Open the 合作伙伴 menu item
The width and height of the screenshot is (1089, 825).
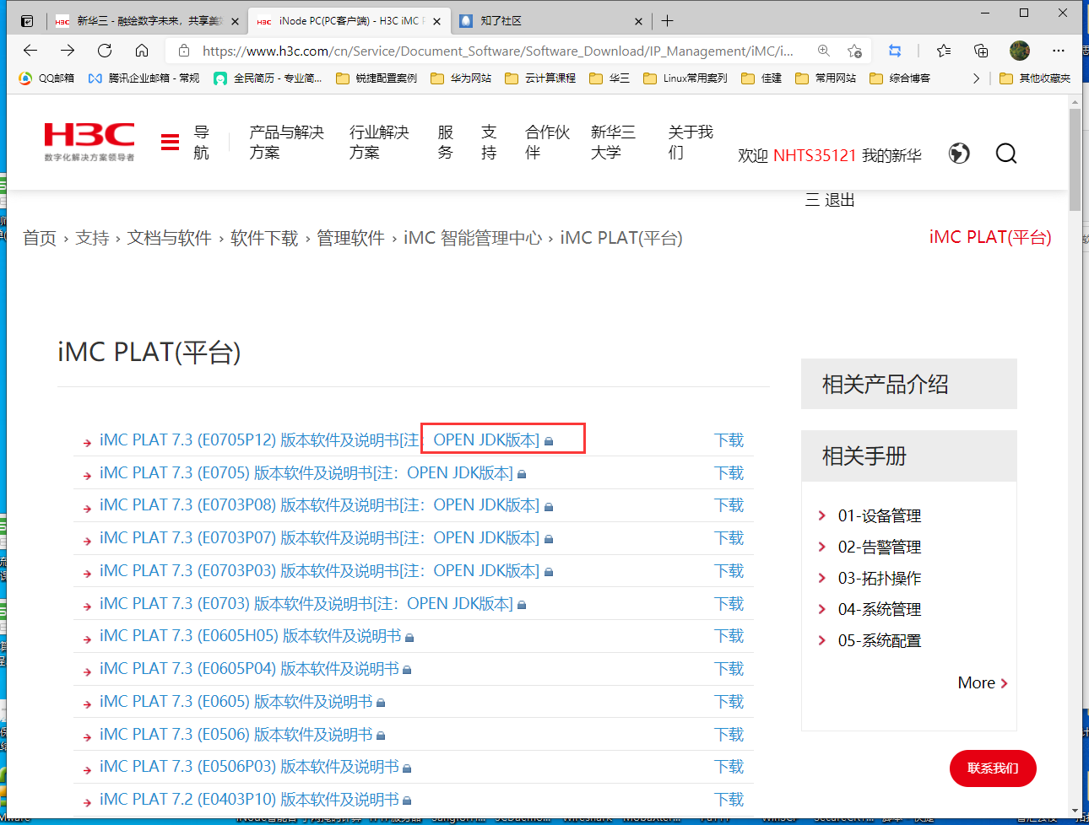click(547, 142)
